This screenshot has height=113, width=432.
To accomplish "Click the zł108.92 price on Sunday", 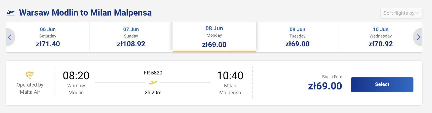I will (131, 44).
